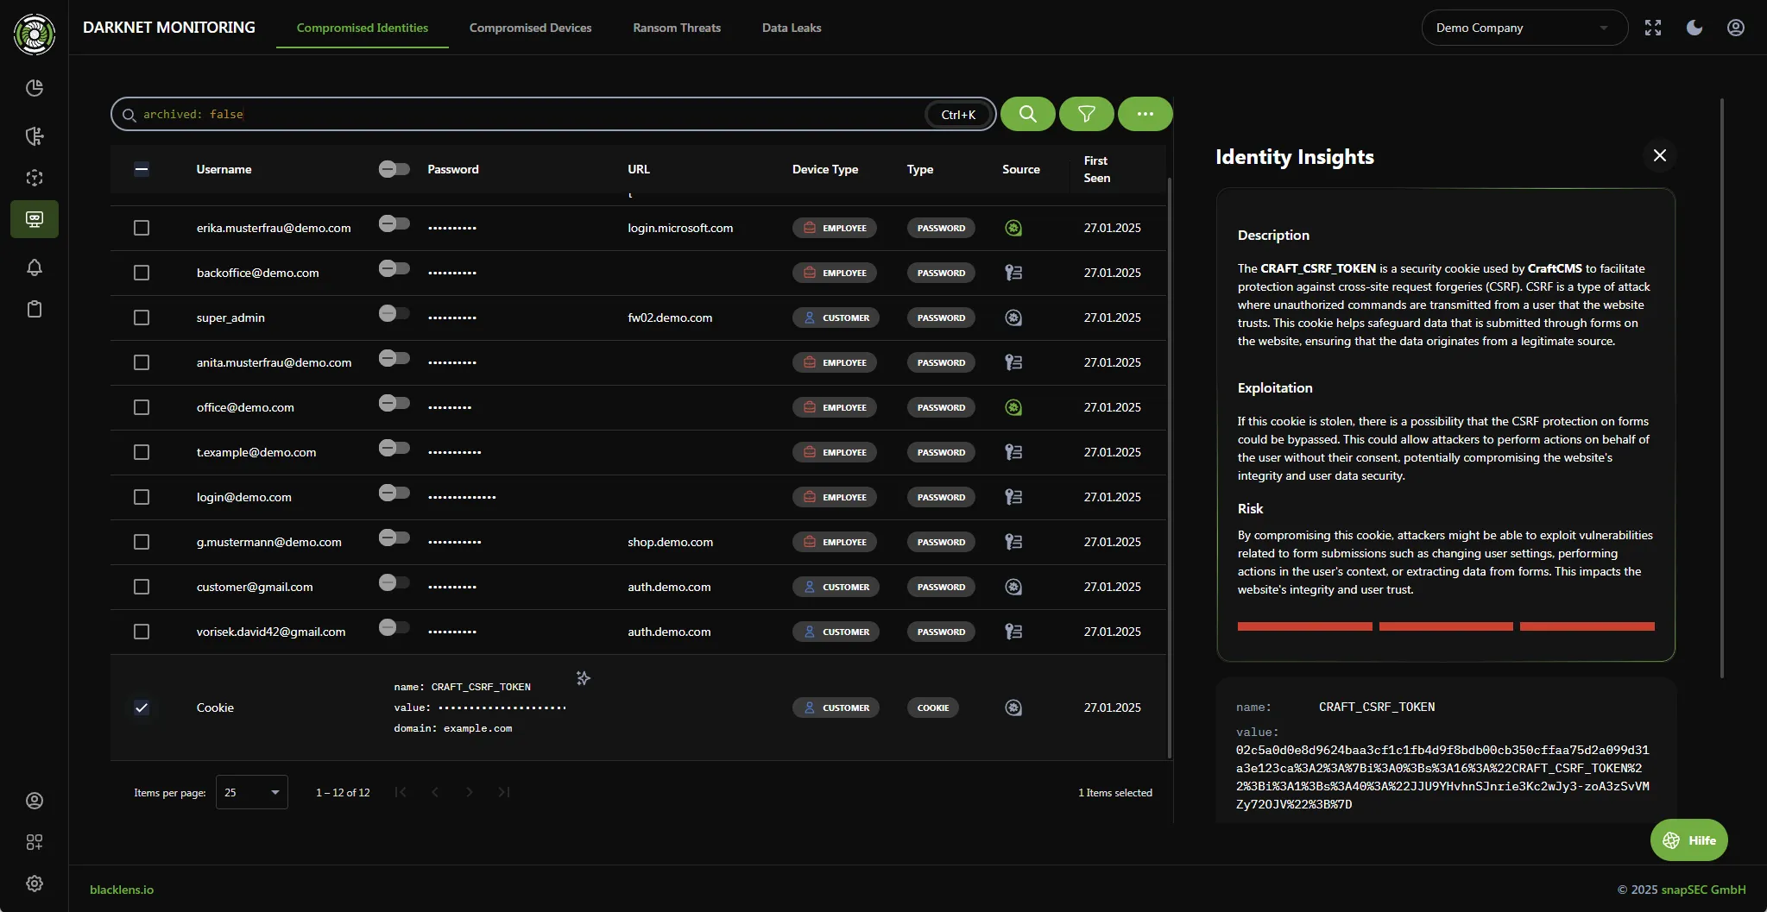Click source icon for super_admin row

(x=1013, y=318)
